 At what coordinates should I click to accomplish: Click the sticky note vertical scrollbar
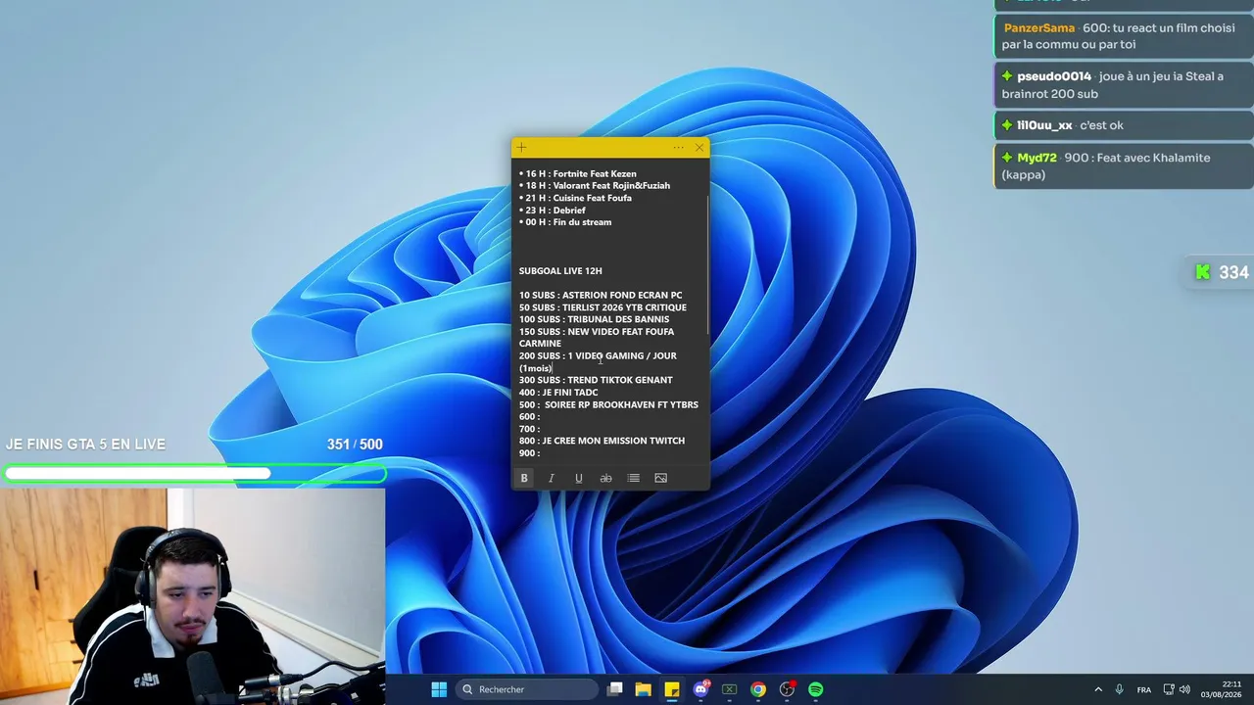tap(707, 264)
